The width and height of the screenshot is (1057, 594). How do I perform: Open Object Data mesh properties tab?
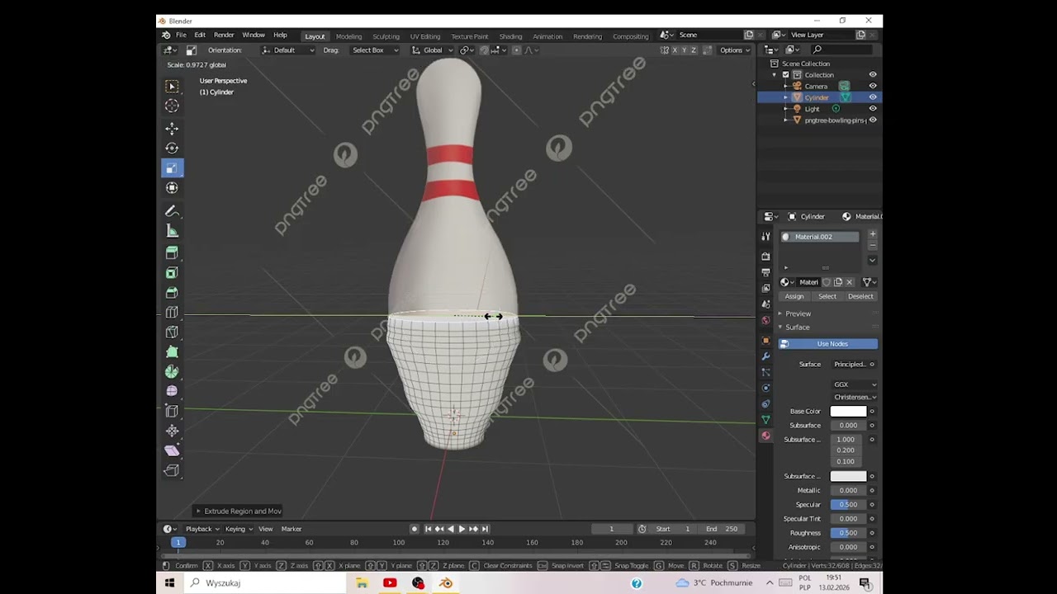(765, 420)
